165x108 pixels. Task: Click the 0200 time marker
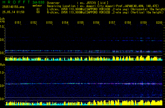click(x=159, y=23)
